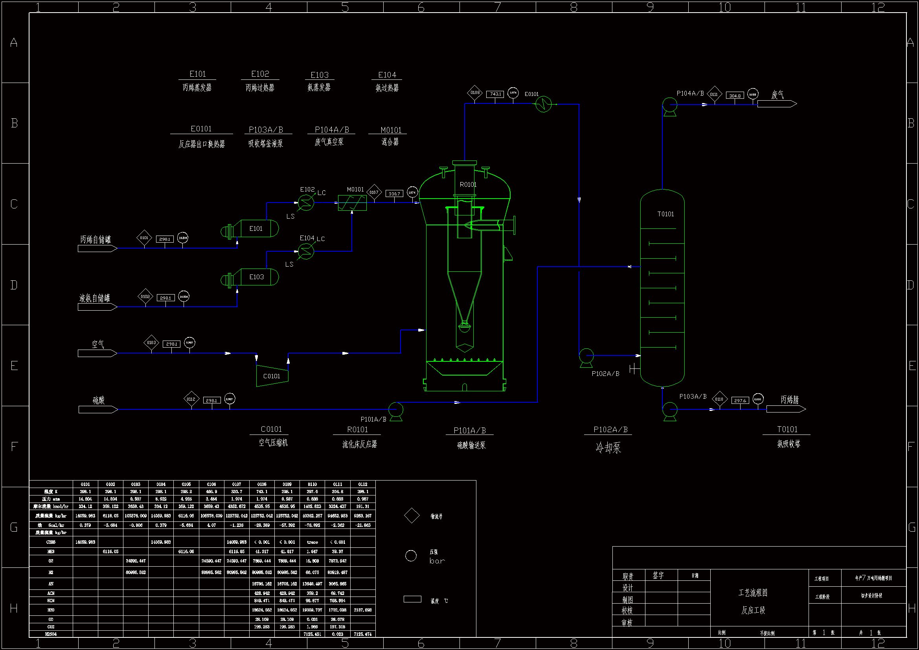Click the H2SO4 row header in table

(x=51, y=634)
